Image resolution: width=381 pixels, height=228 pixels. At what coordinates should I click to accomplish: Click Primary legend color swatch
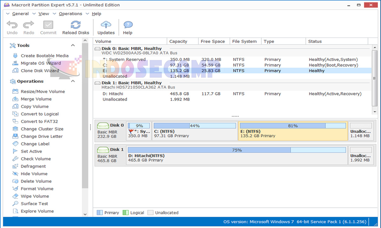[x=100, y=212]
